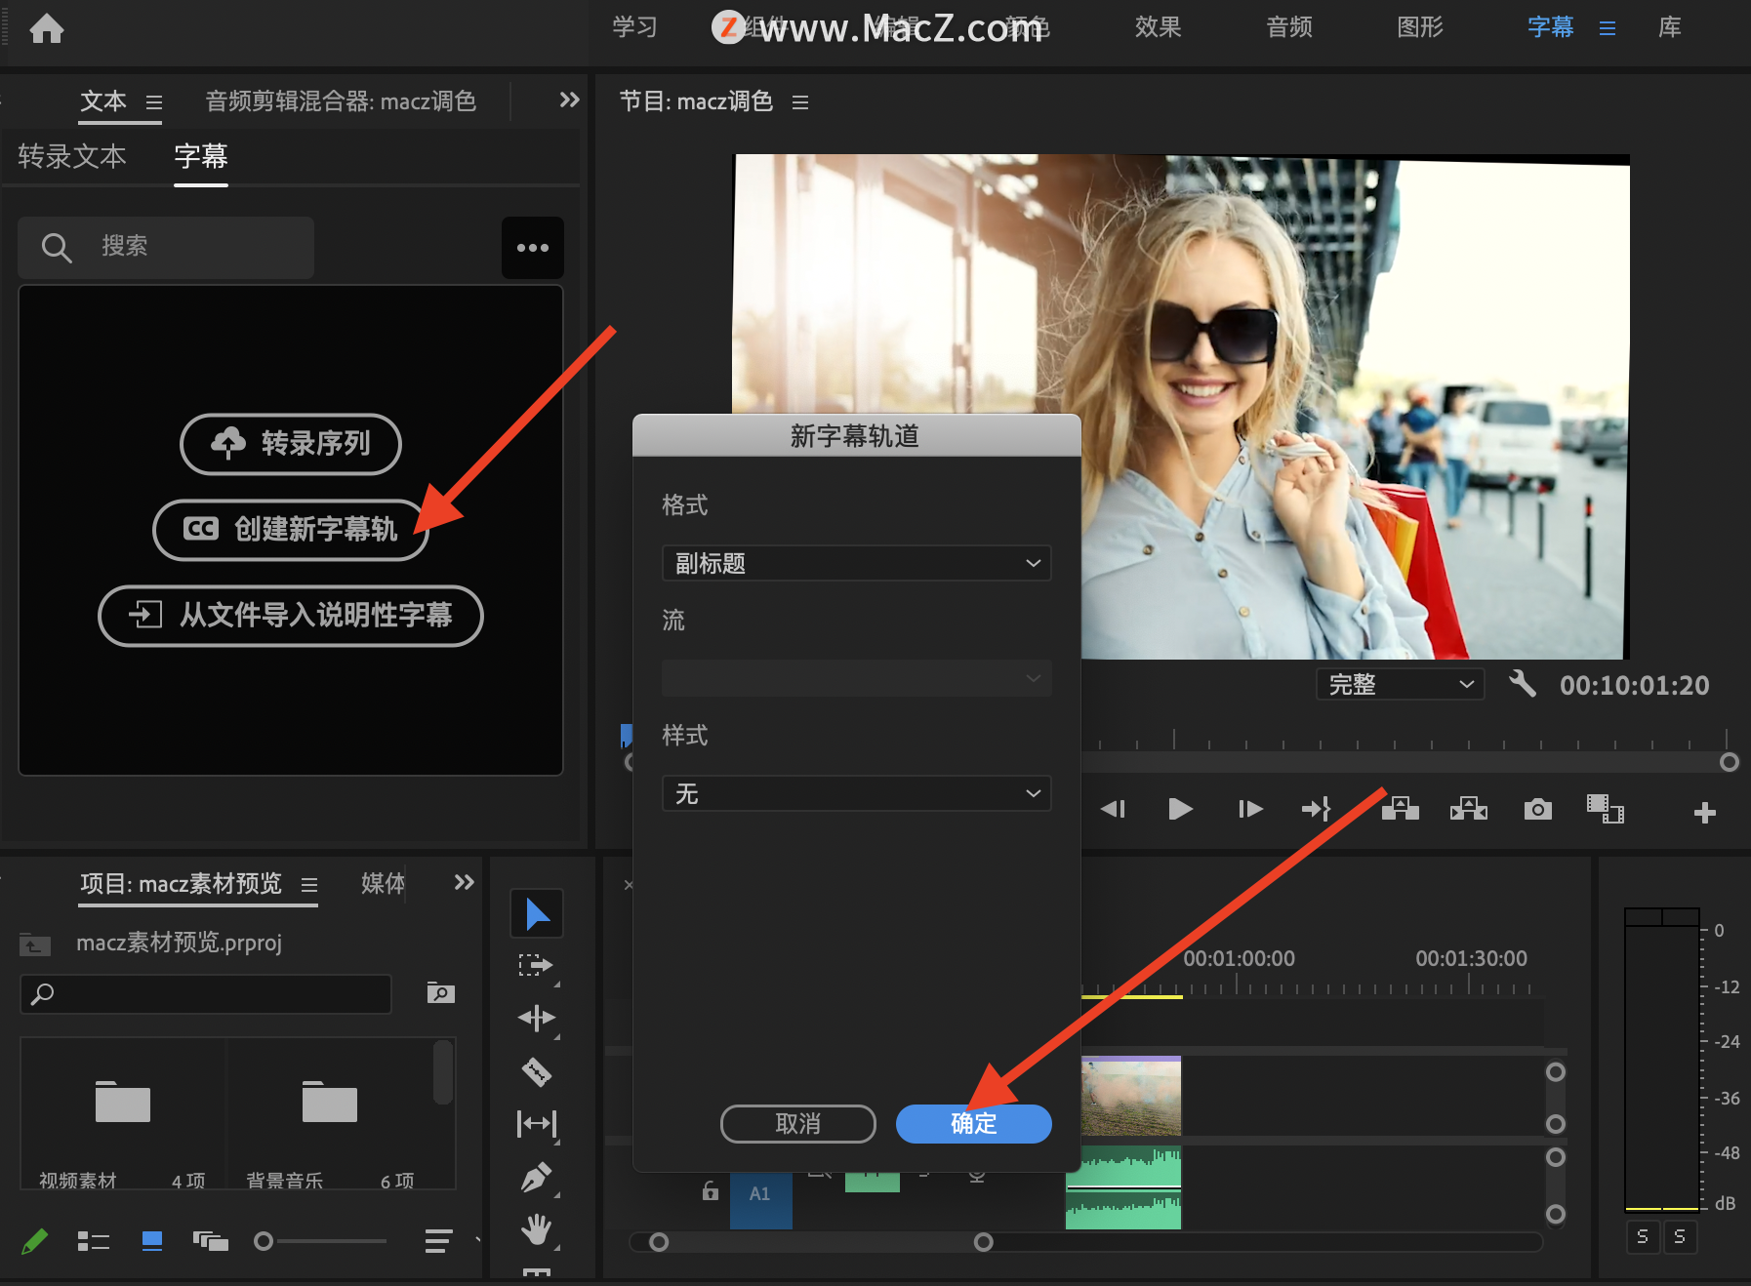Solo the left audio meter channel
This screenshot has width=1751, height=1286.
click(1643, 1236)
